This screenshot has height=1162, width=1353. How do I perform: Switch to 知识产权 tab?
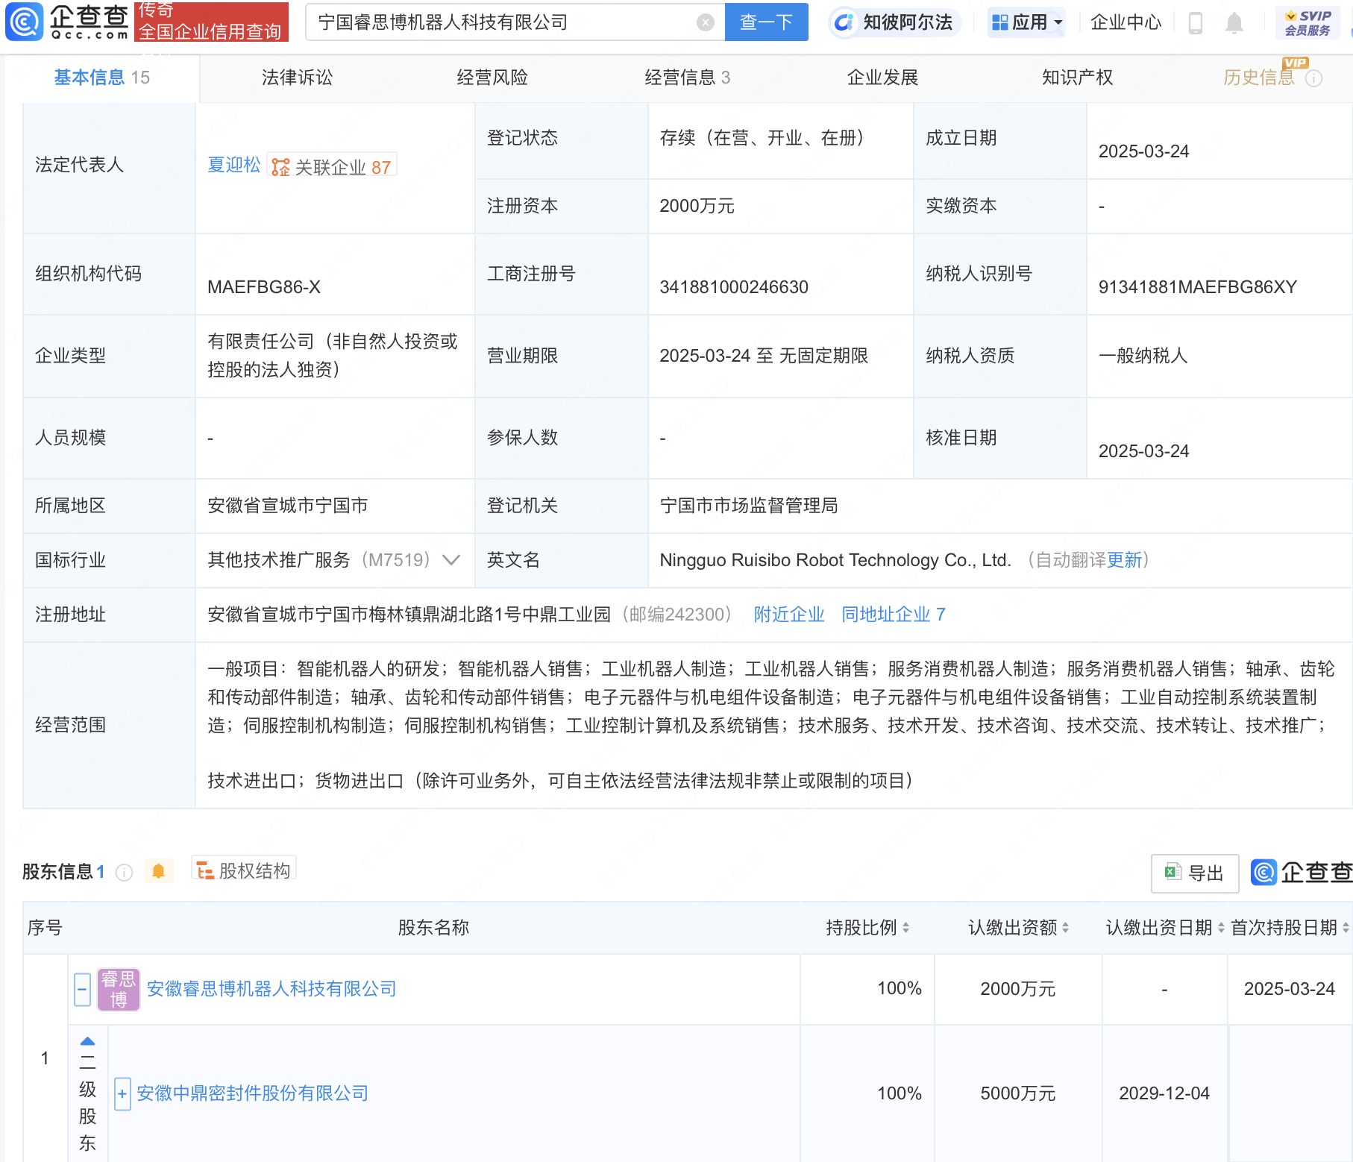pyautogui.click(x=1077, y=78)
